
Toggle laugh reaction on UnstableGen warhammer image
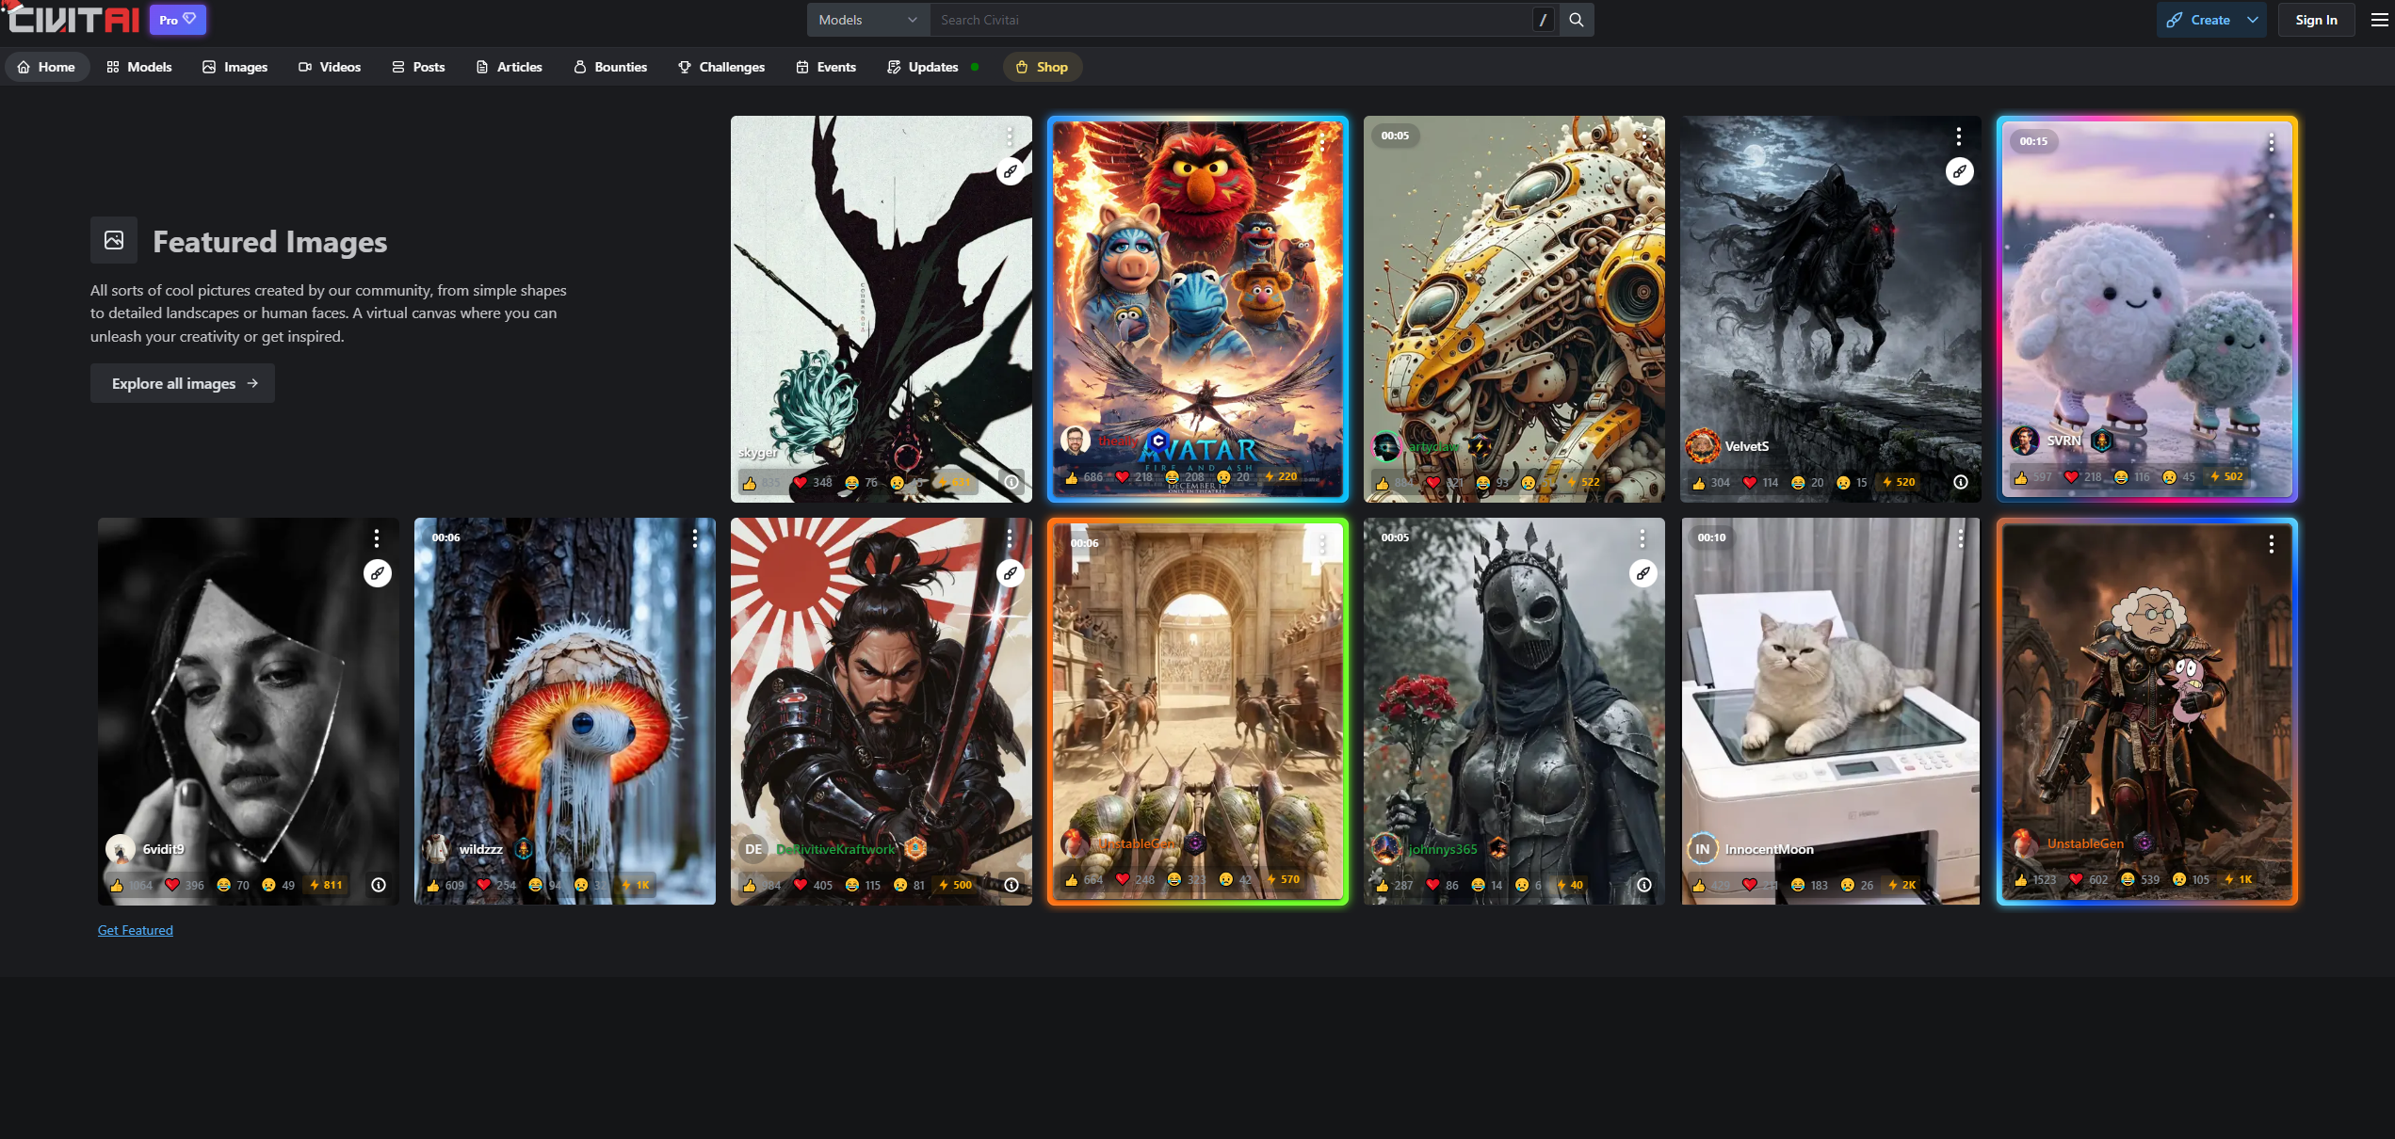(2128, 879)
